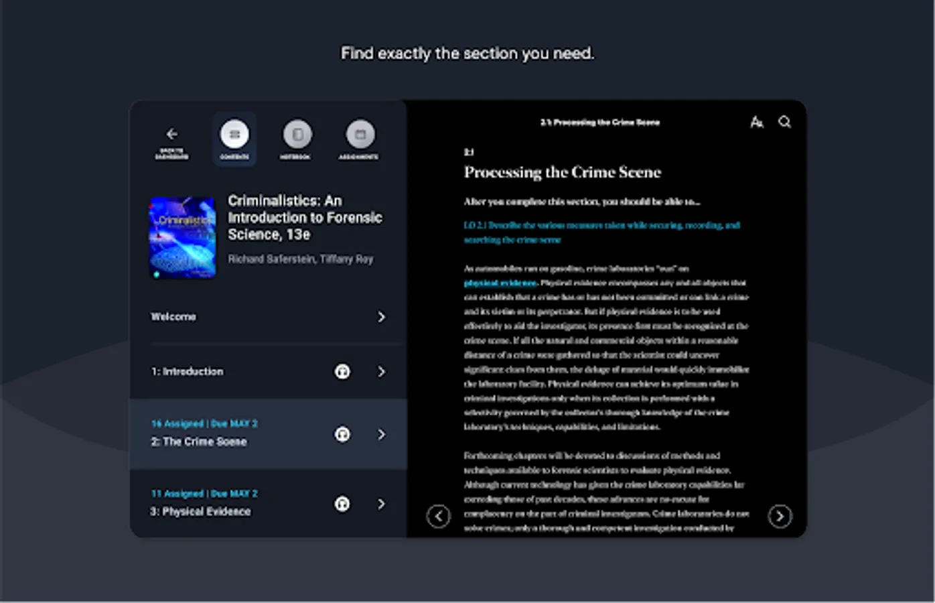Play audio for 1: Introduction
Screen dimensions: 935x603
[x=342, y=371]
